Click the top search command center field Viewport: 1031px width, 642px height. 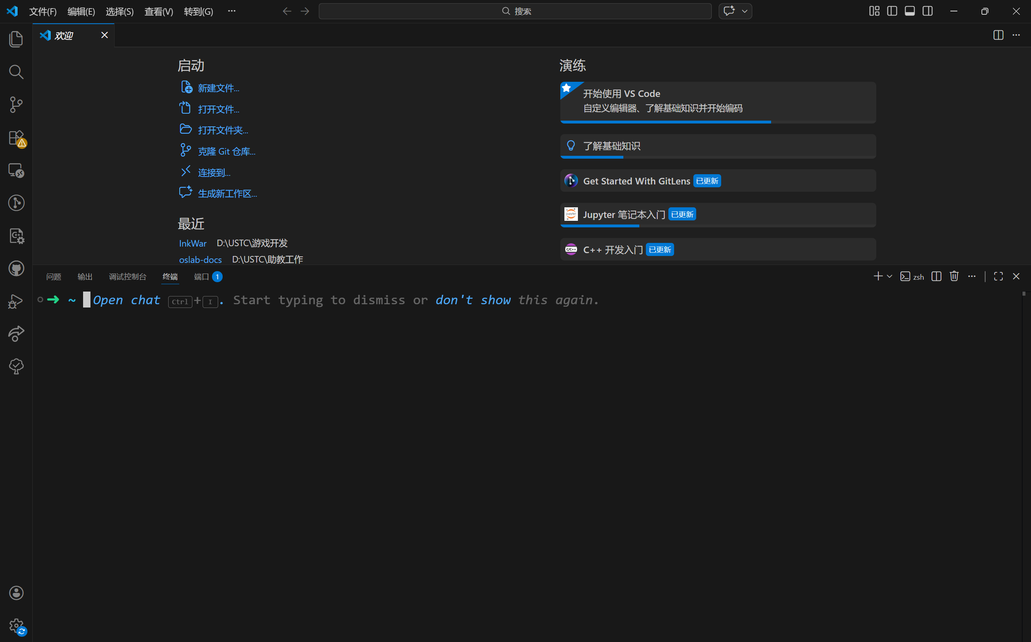pyautogui.click(x=514, y=11)
